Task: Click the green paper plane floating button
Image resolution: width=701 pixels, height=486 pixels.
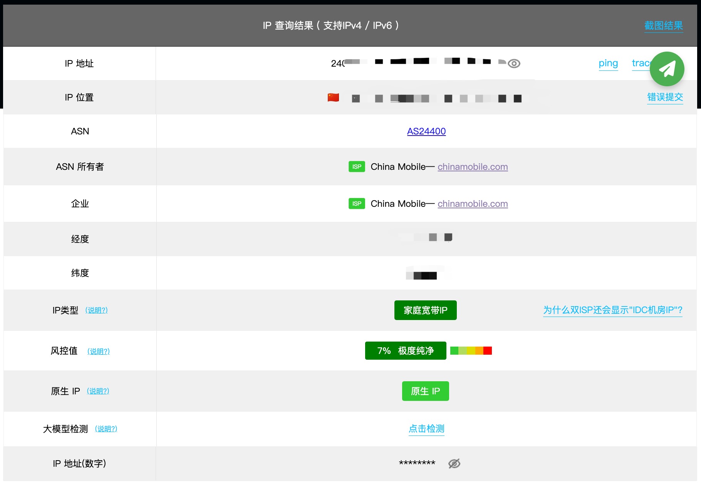Action: click(x=667, y=69)
